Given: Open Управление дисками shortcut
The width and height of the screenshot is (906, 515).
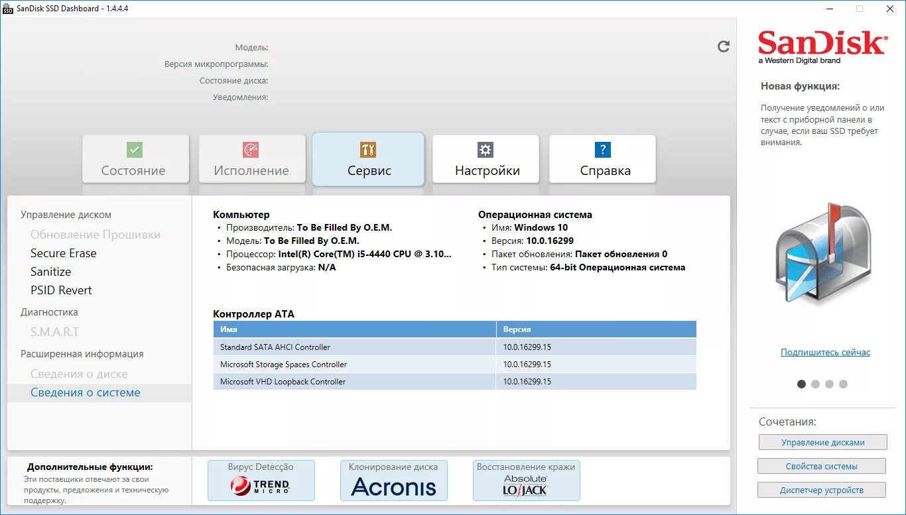Looking at the screenshot, I should [x=822, y=443].
